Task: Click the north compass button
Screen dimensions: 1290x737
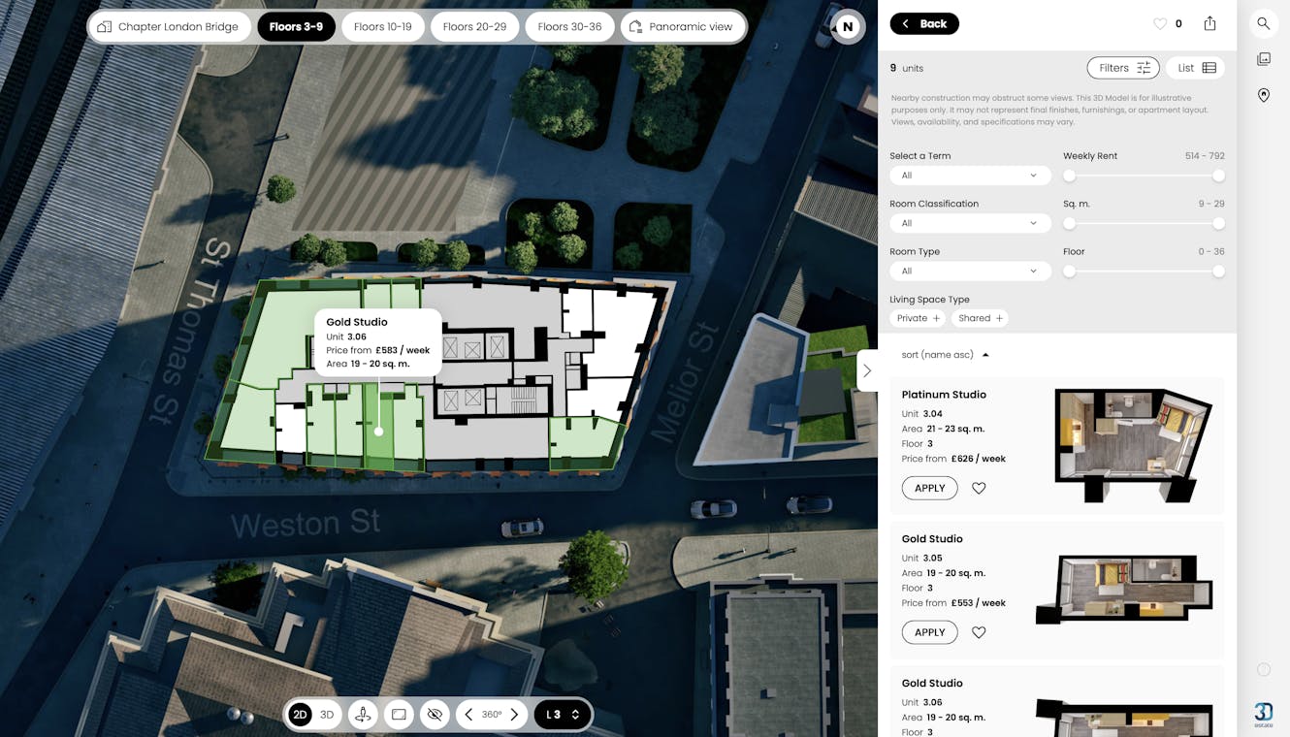Action: click(x=848, y=27)
